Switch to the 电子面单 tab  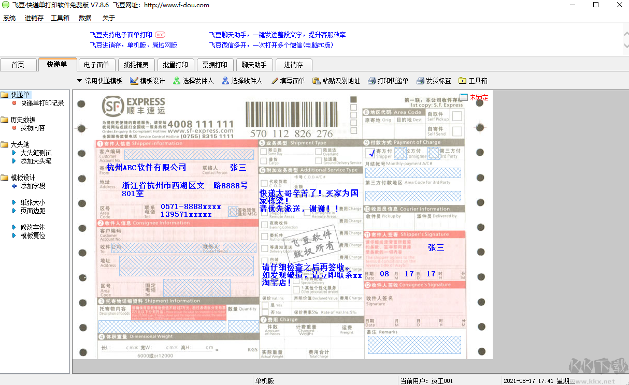click(96, 65)
